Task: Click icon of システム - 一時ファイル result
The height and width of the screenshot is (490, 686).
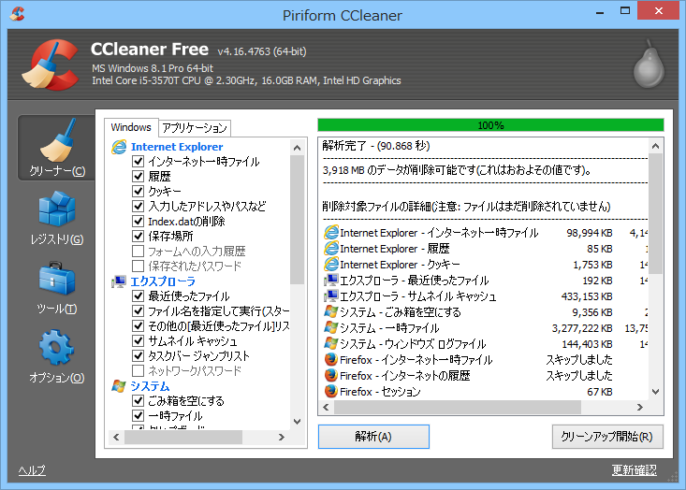Action: tap(331, 328)
